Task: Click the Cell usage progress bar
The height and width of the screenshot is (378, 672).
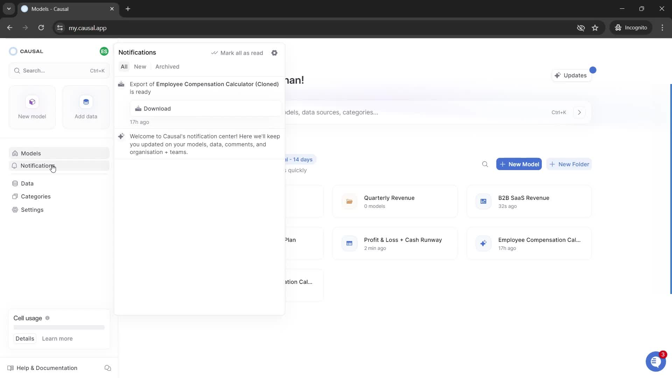Action: [59, 328]
